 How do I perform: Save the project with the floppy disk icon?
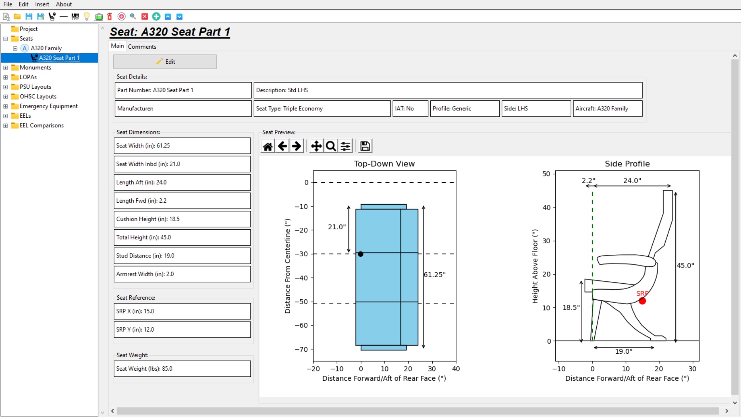[29, 17]
